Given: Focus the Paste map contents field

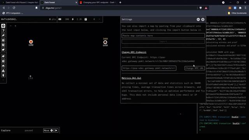Looking at the screenshot, I should pos(163,35).
